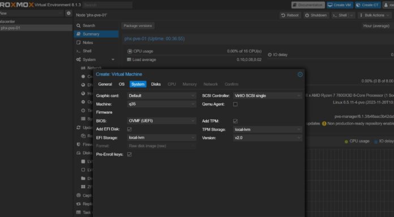Select Datacenter in the resource tree

point(7,21)
